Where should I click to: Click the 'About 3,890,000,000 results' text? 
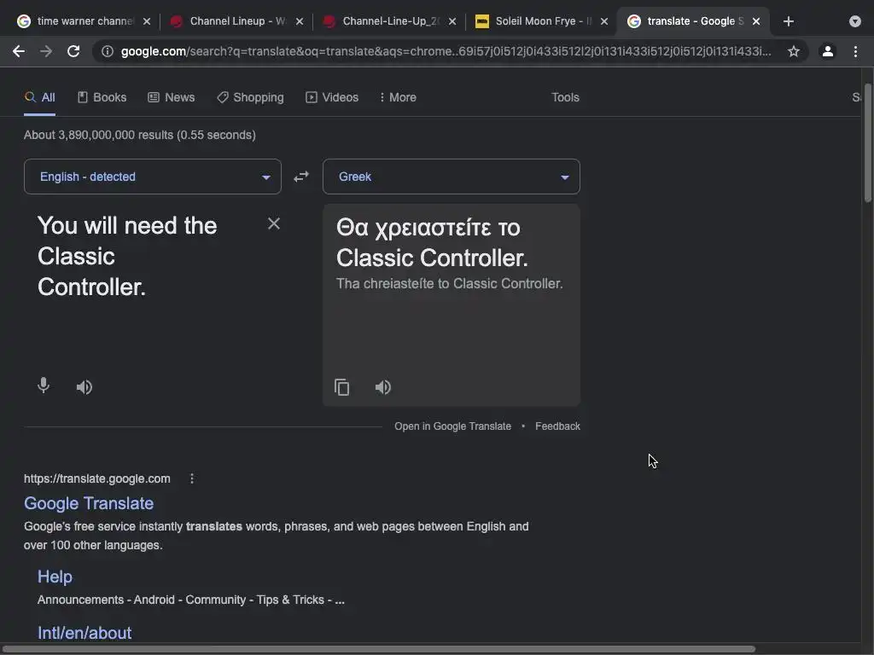coord(139,135)
